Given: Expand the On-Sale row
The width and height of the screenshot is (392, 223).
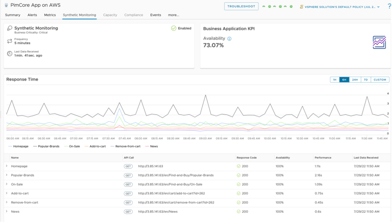Looking at the screenshot, I should (x=7, y=184).
